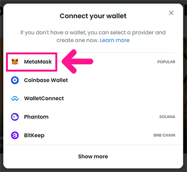Close the Connect your wallet dialog
This screenshot has width=187, height=172.
pos(171,13)
